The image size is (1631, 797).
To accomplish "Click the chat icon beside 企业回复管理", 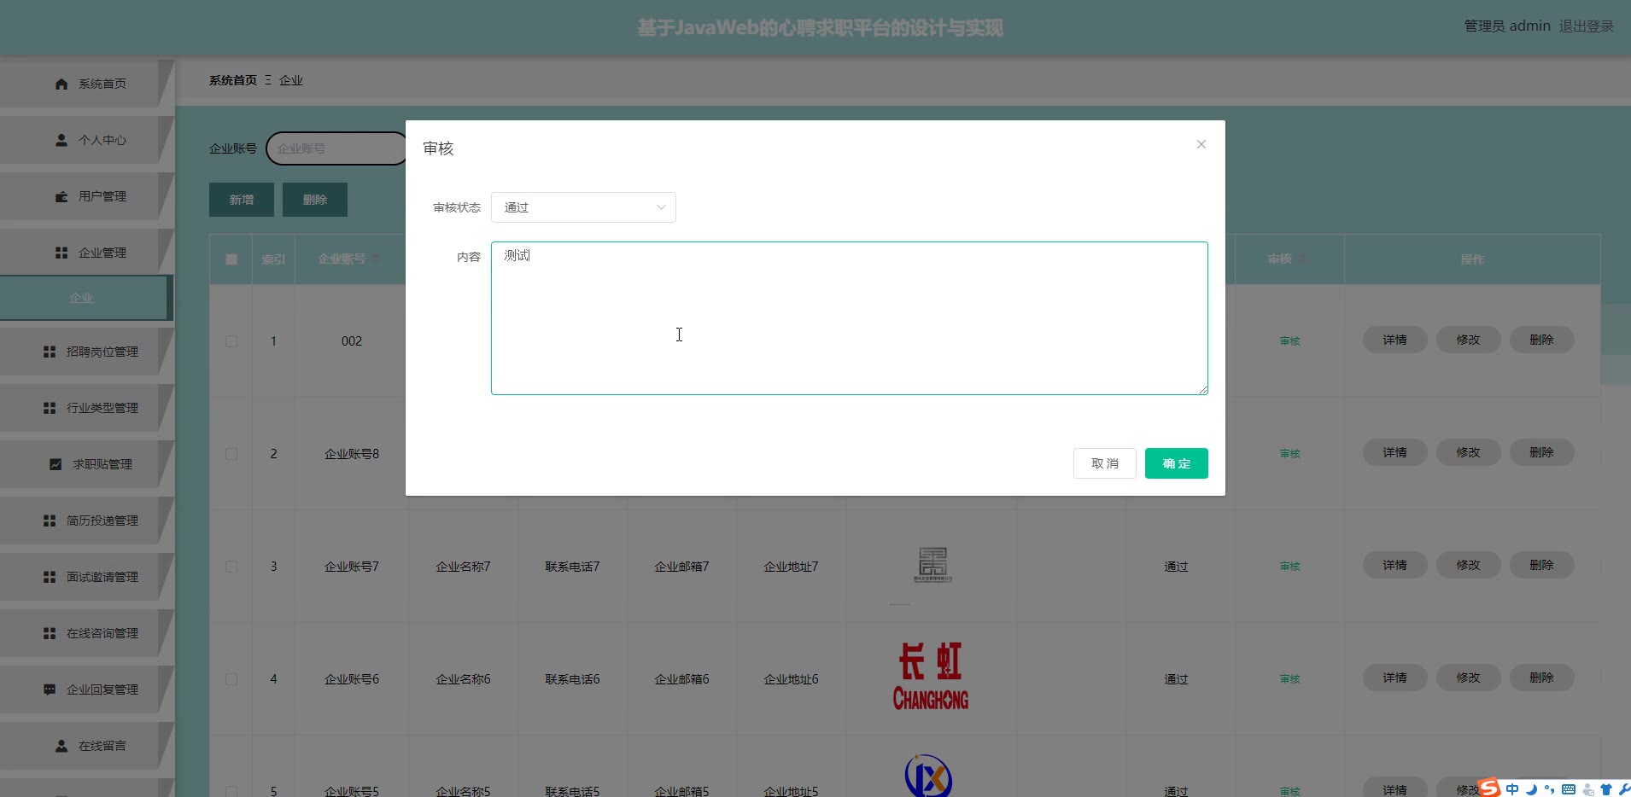I will 50,689.
